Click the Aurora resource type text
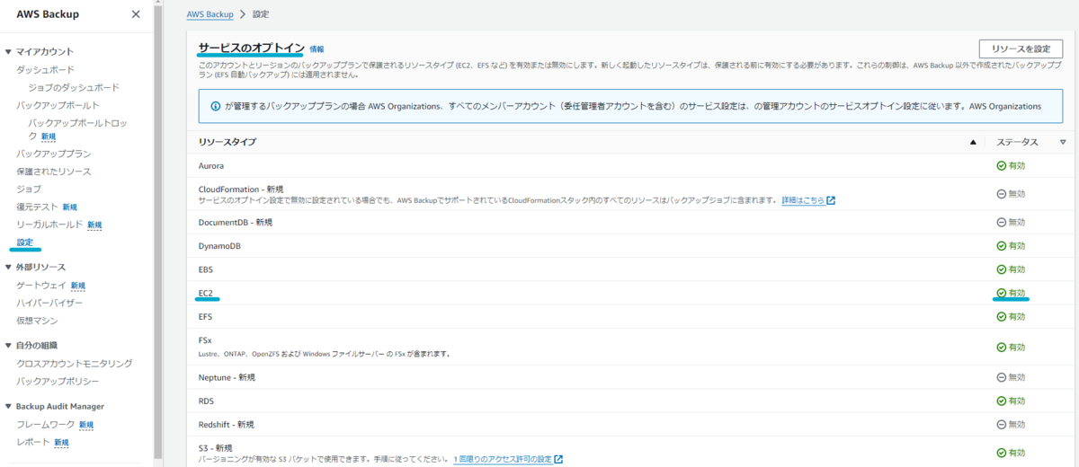The width and height of the screenshot is (1079, 467). [211, 166]
